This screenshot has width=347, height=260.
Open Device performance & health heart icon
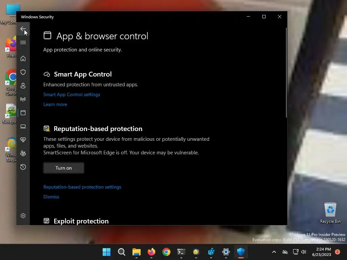tap(23, 140)
